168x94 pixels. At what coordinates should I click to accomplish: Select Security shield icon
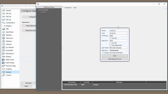[4, 72]
